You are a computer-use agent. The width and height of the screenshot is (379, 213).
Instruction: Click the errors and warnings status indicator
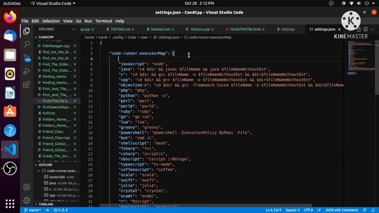pos(60,210)
